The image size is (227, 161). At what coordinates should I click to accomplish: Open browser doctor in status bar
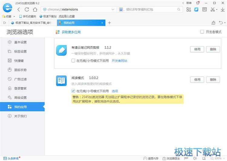pyautogui.click(x=171, y=158)
